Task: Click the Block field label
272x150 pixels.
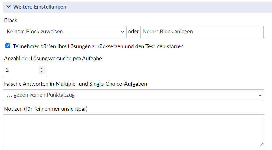Action: (x=11, y=20)
